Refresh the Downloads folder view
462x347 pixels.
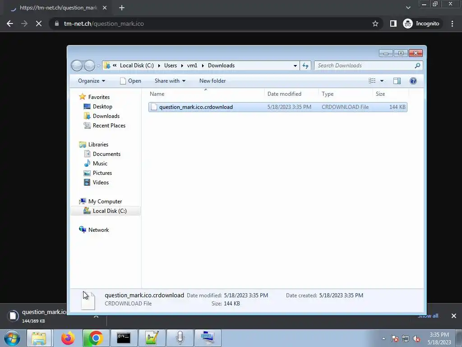pyautogui.click(x=305, y=66)
